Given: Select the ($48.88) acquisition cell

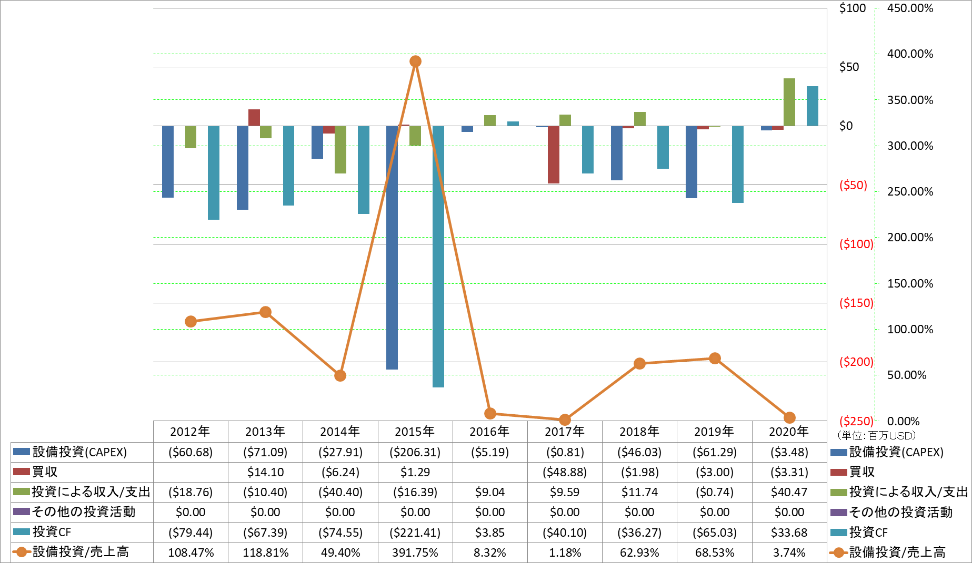Looking at the screenshot, I should pyautogui.click(x=565, y=472).
